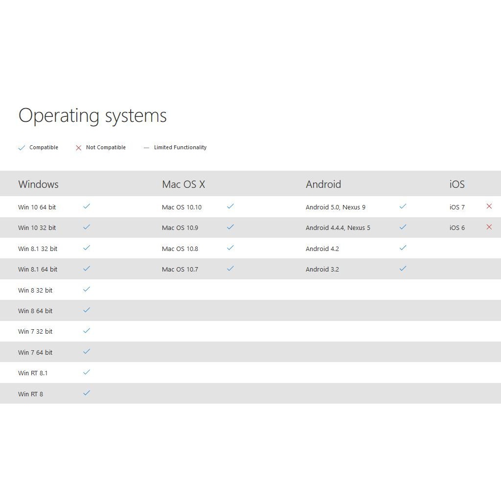The image size is (501, 501).
Task: Click the Win RT 8 compatibility checkmark
Action: (87, 393)
